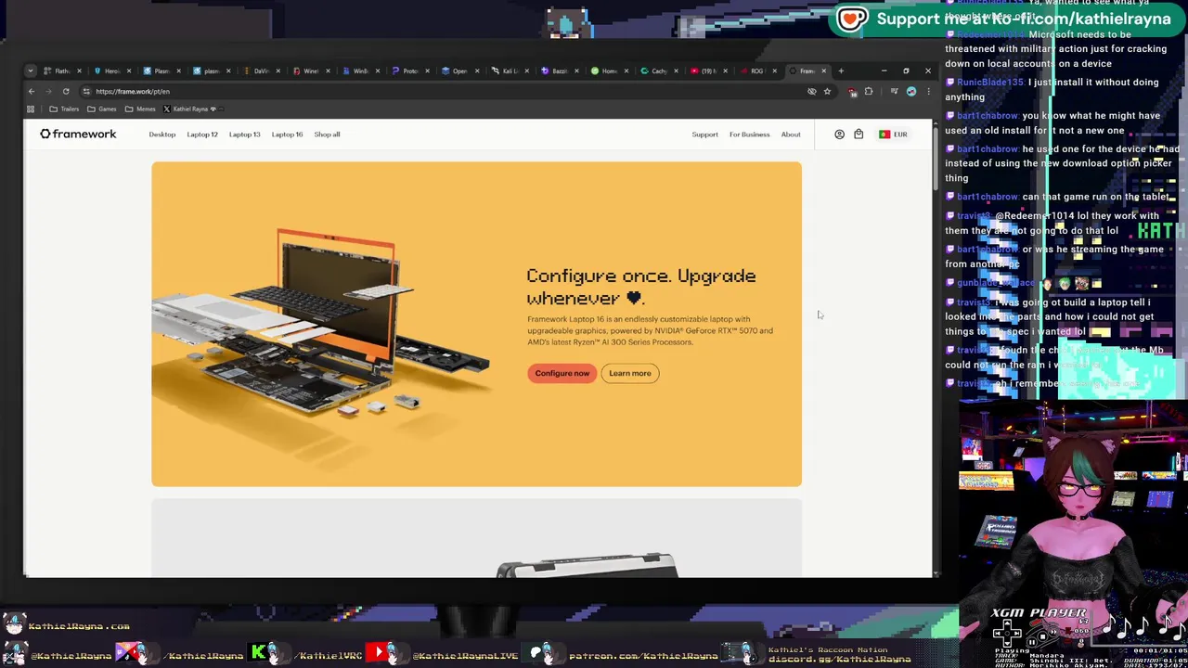
Task: Open the Games bookmark folder
Action: pyautogui.click(x=102, y=109)
